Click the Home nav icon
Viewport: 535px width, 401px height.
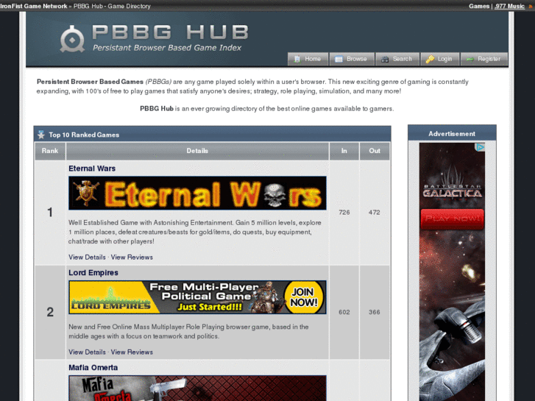click(x=297, y=59)
